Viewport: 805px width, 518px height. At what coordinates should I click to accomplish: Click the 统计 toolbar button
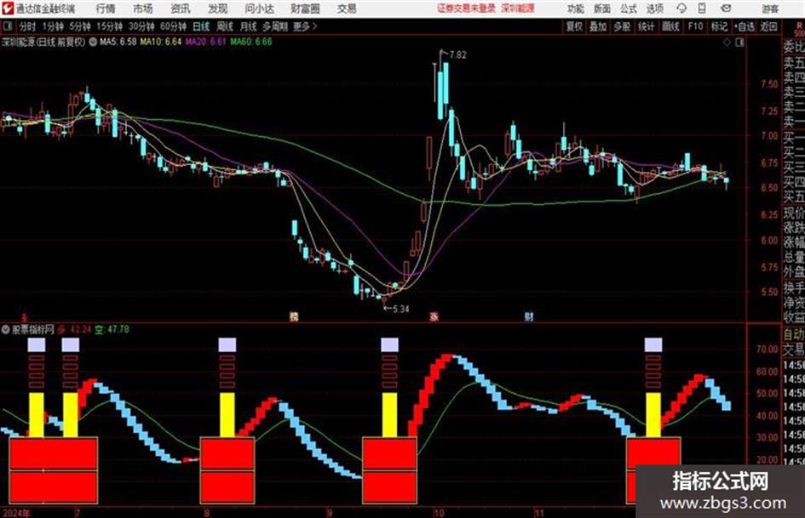tap(646, 26)
